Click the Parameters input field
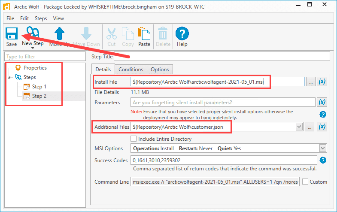Screen dimensions: 337x212 coord(223,102)
